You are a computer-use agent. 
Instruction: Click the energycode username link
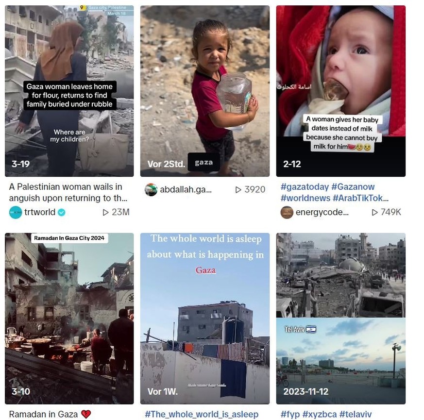coord(322,212)
